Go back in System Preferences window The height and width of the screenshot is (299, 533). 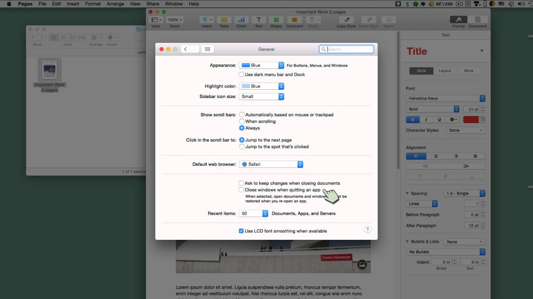[186, 49]
